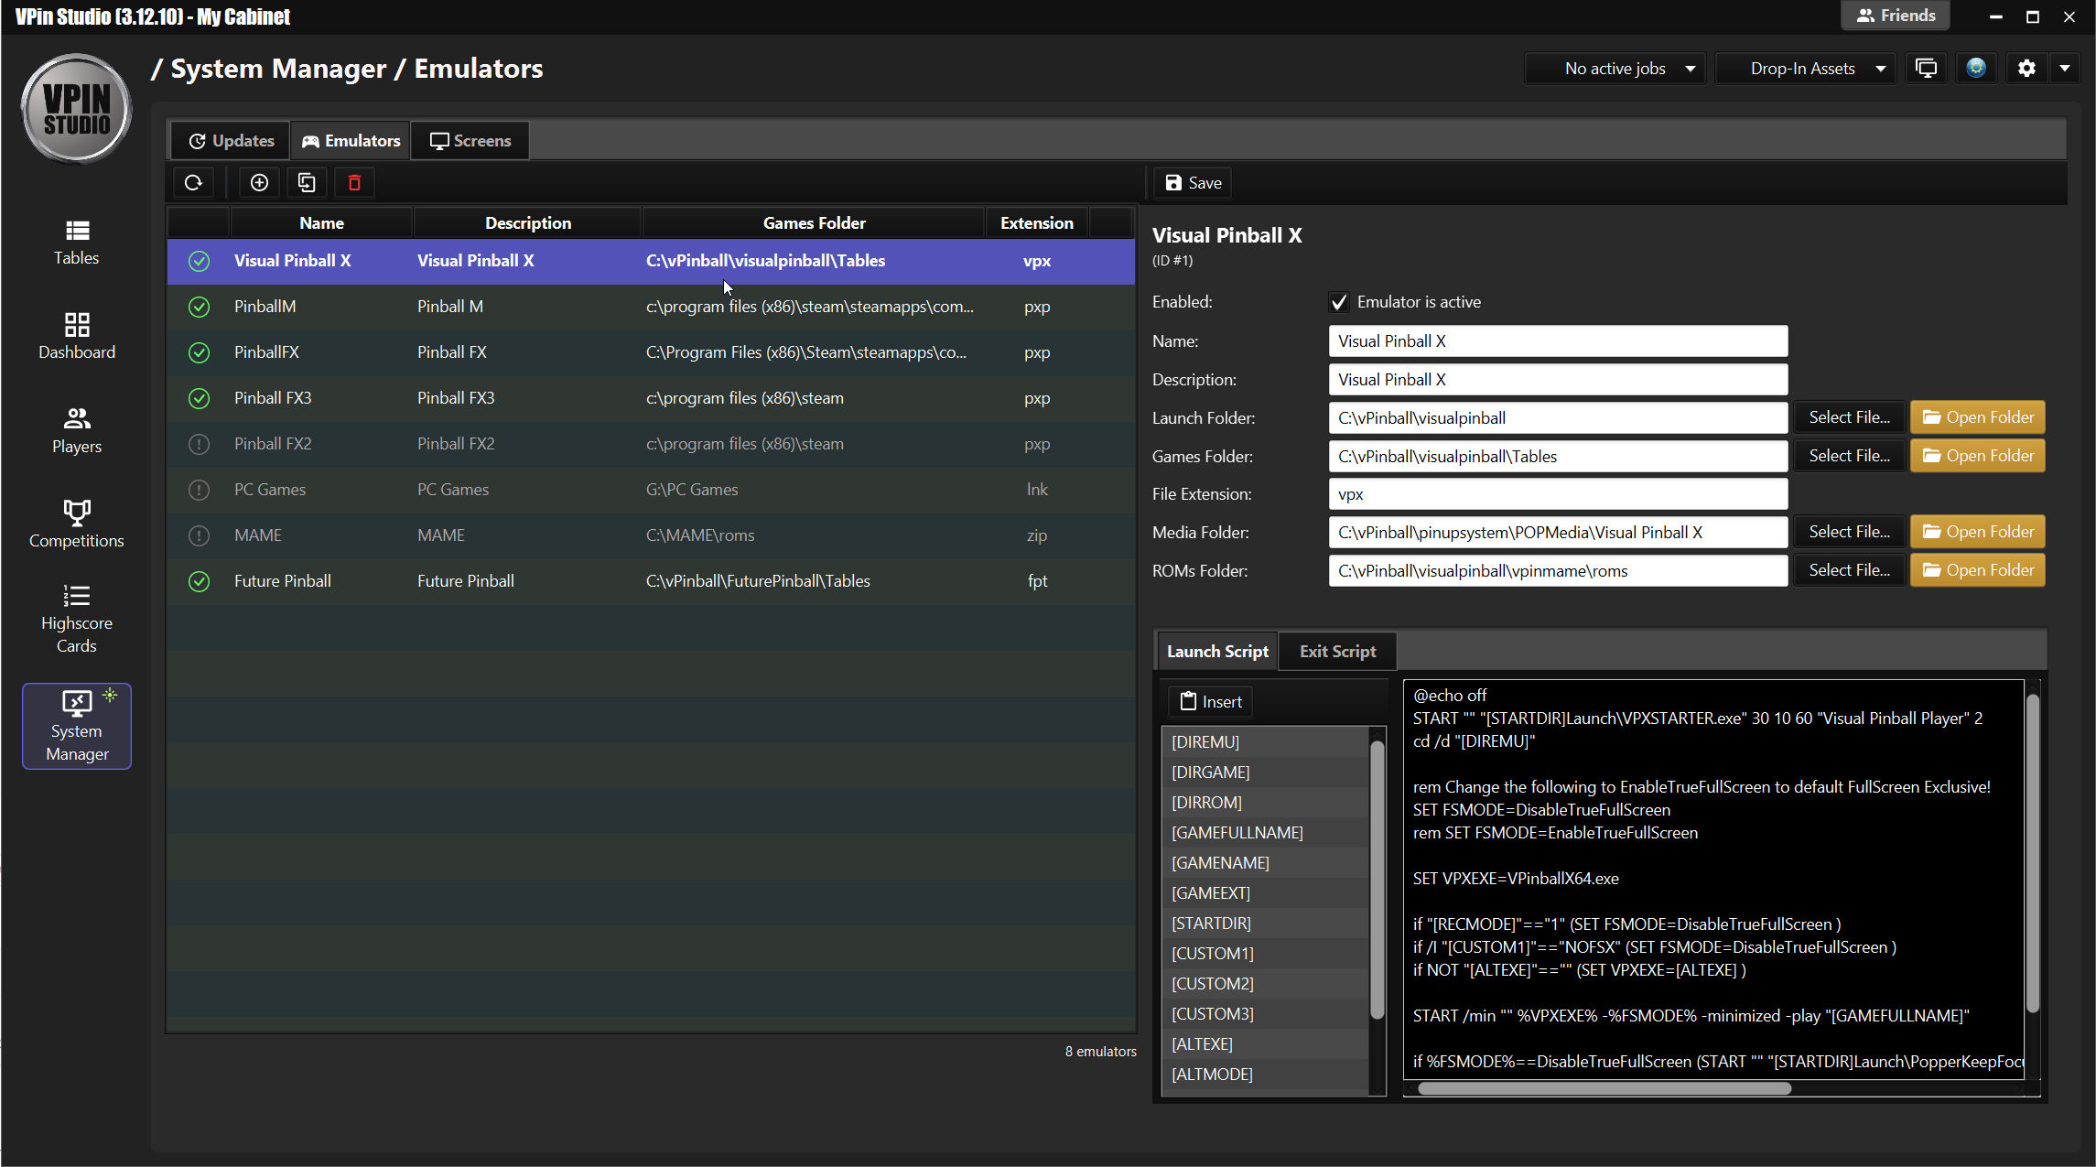
Task: Click Save button for emulator settings
Action: (1193, 183)
